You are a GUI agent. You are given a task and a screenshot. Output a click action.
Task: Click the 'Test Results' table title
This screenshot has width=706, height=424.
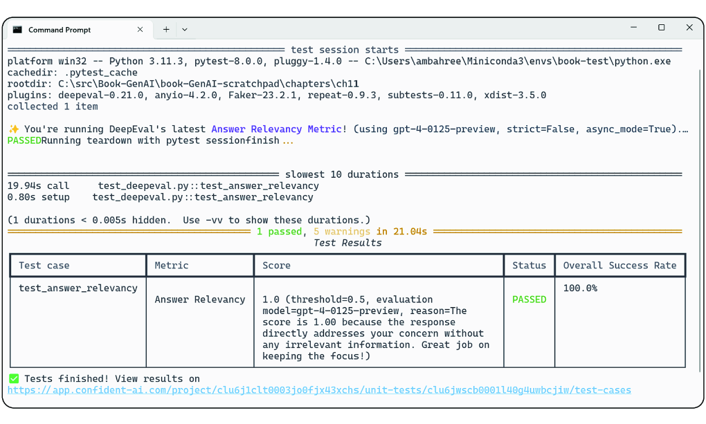coord(347,243)
